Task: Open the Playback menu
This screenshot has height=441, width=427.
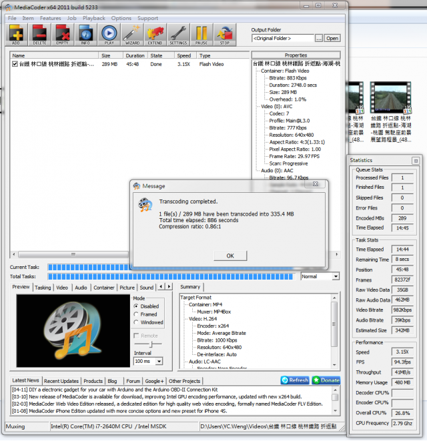Action: click(x=93, y=18)
